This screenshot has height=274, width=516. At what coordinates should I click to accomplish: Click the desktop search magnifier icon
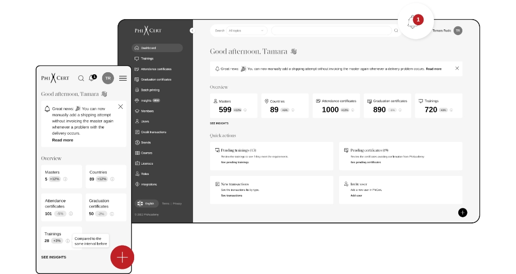pyautogui.click(x=396, y=30)
